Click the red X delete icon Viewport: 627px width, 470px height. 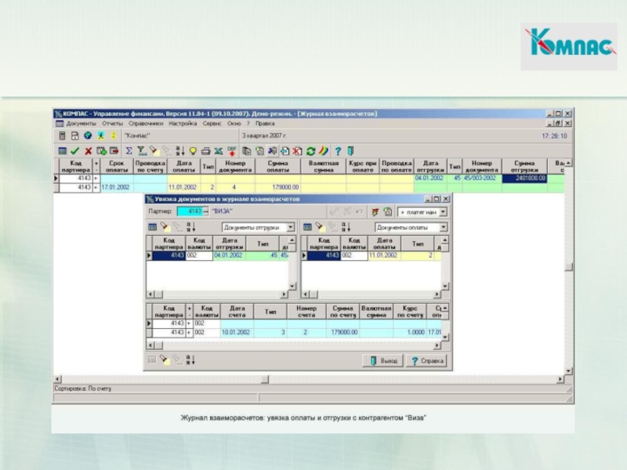point(88,151)
